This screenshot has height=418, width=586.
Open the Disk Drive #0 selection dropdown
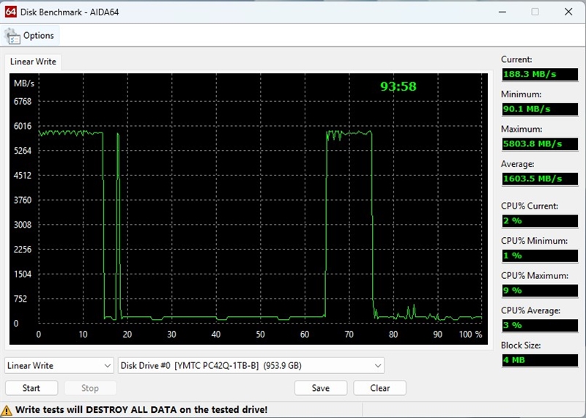click(251, 365)
